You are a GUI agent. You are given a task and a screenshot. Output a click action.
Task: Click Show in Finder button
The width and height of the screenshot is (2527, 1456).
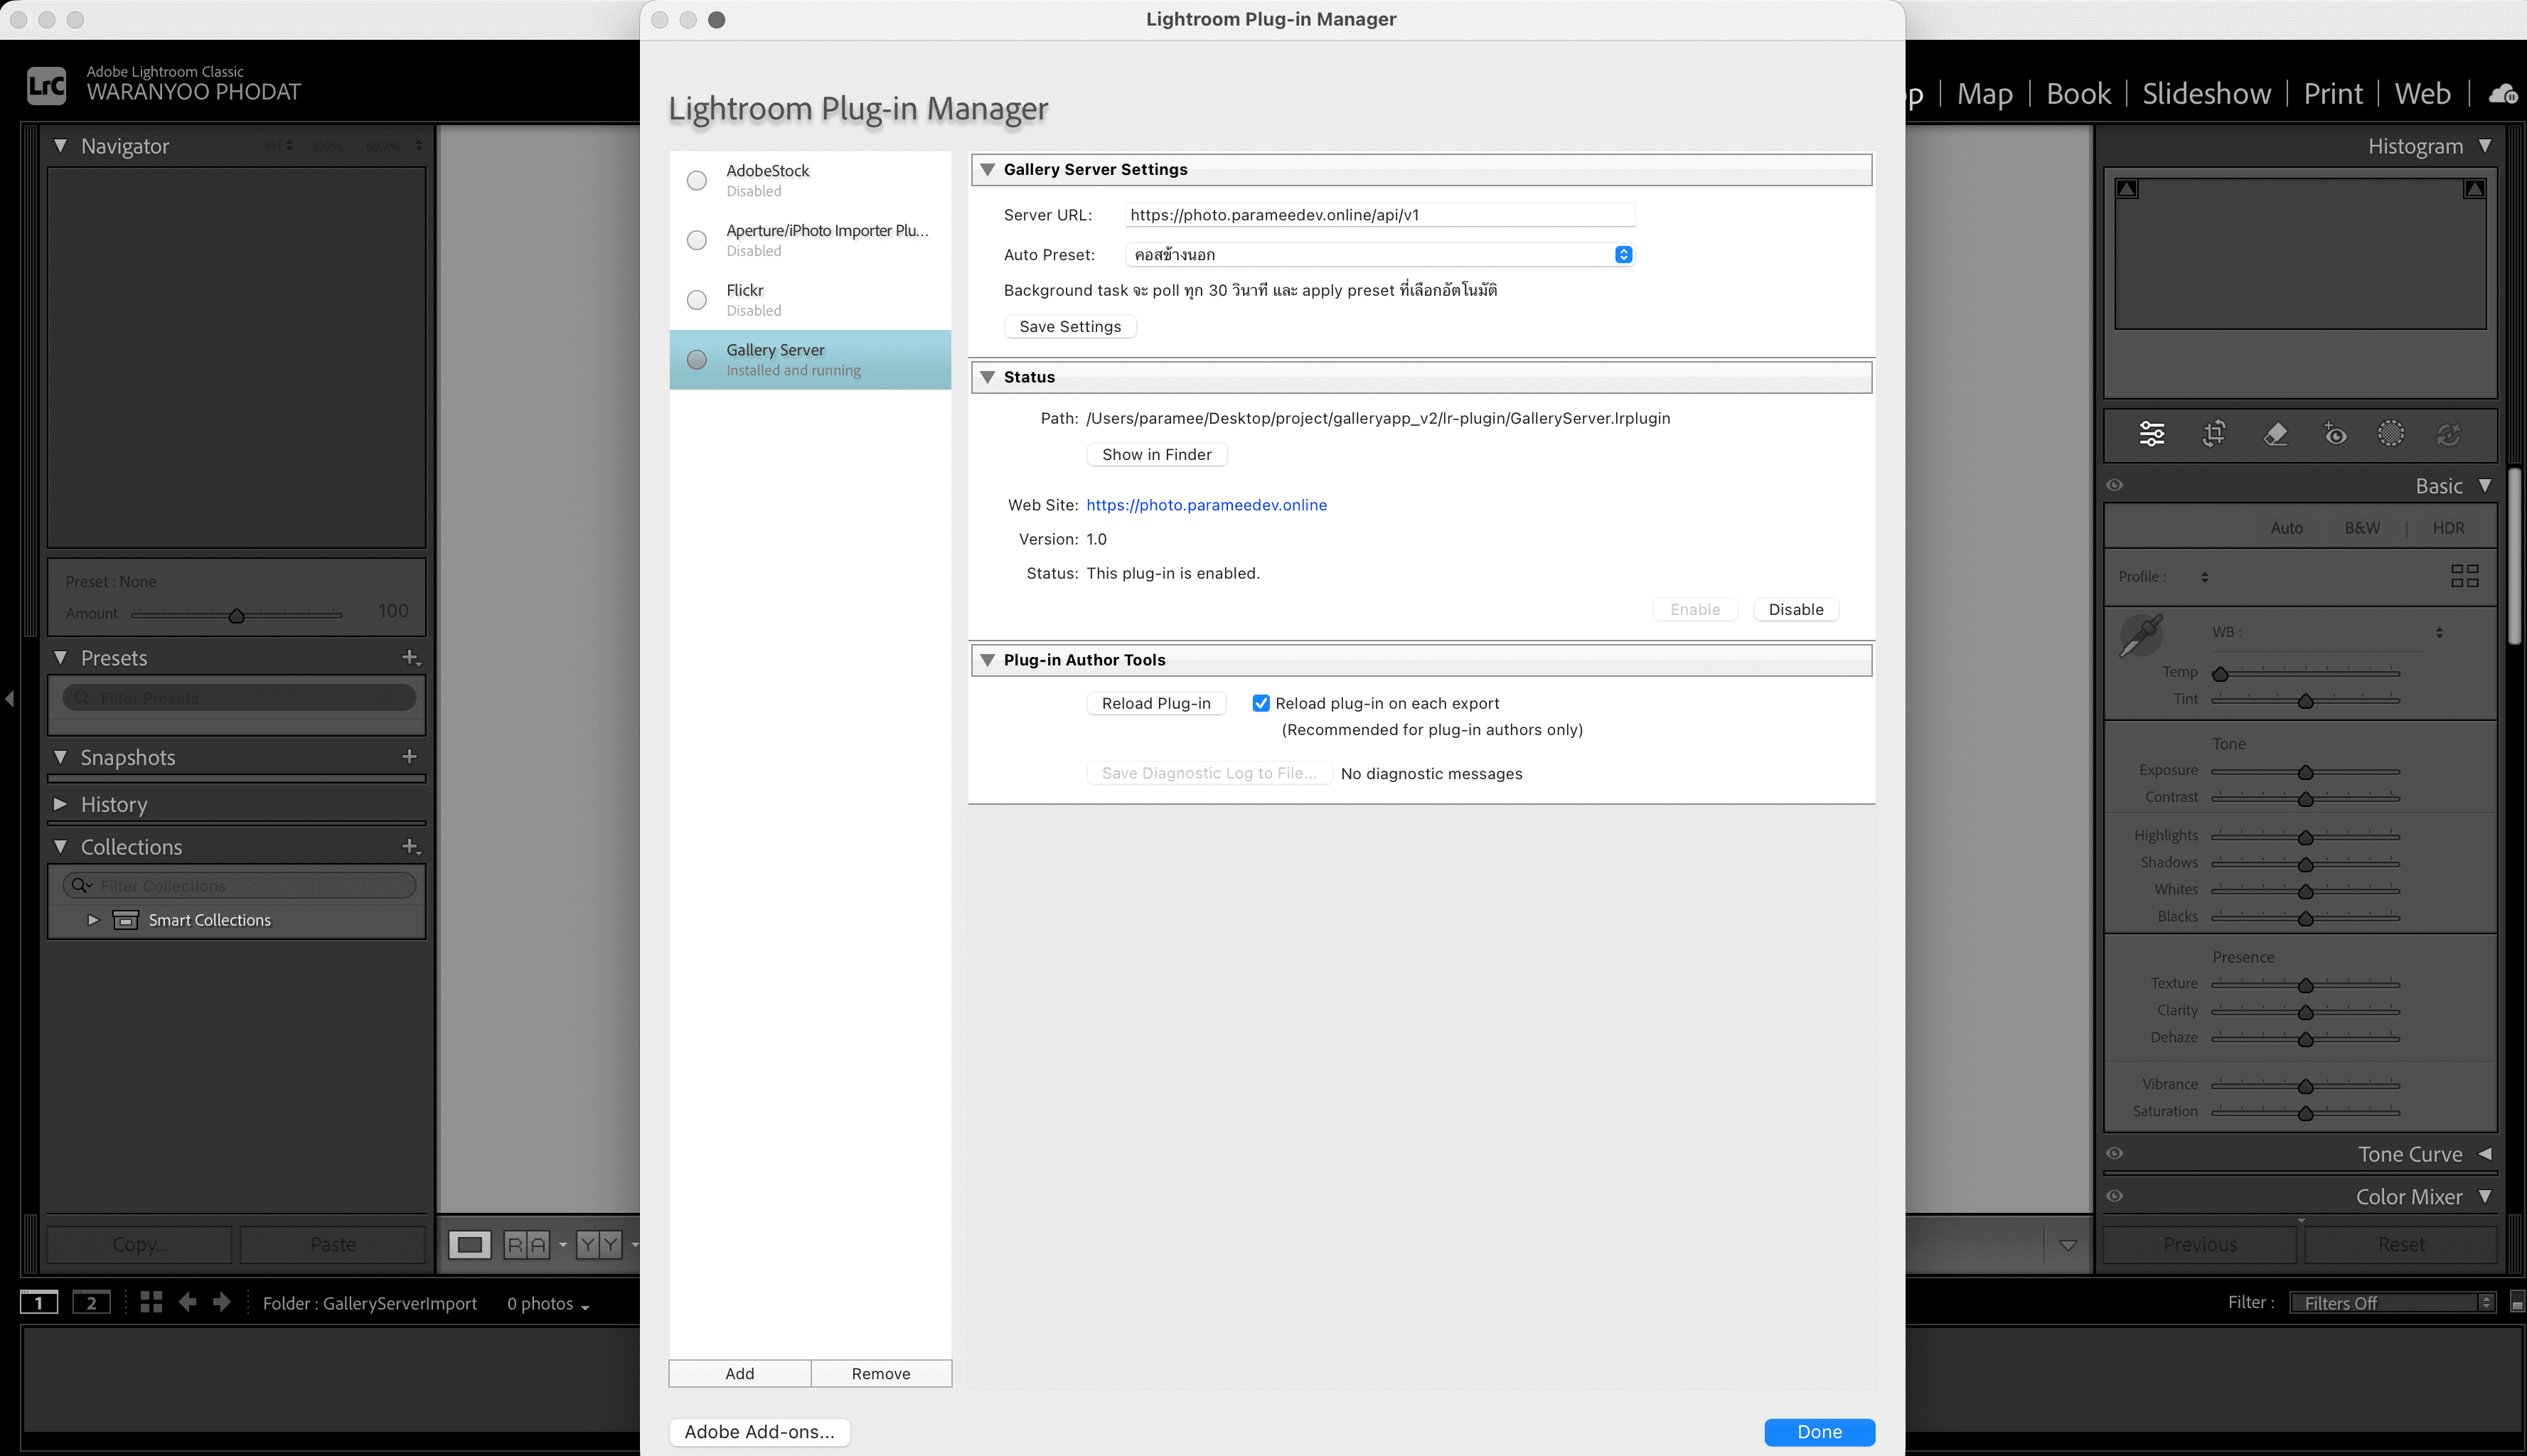[1157, 454]
